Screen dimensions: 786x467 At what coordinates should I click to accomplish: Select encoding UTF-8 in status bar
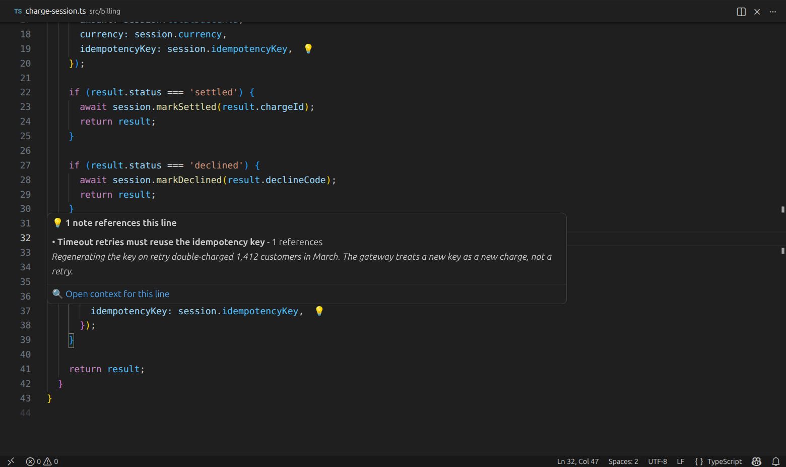click(x=658, y=461)
